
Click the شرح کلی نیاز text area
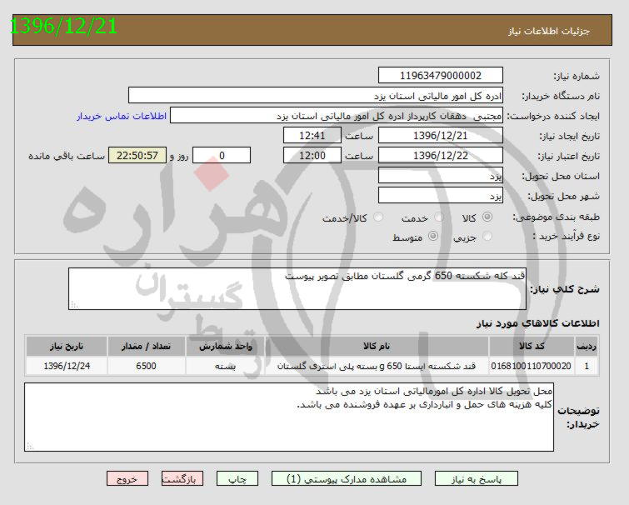click(297, 289)
